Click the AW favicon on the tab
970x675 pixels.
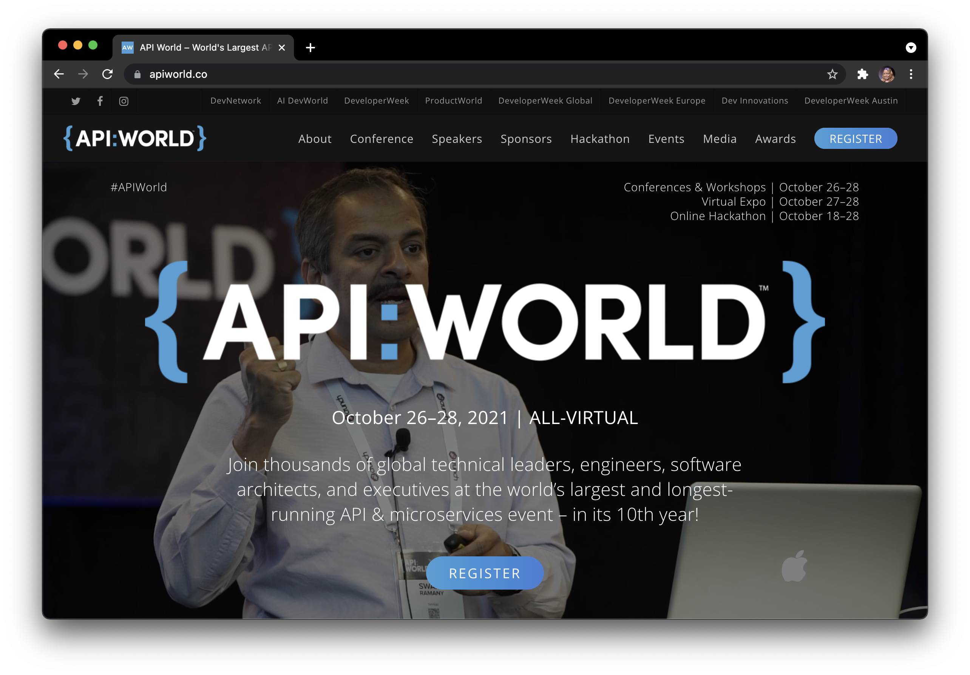[127, 48]
